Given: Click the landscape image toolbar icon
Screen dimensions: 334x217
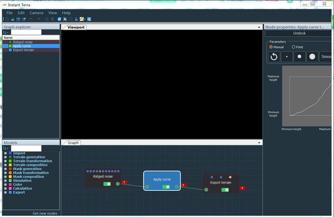Looking at the screenshot, I should 89,19.
